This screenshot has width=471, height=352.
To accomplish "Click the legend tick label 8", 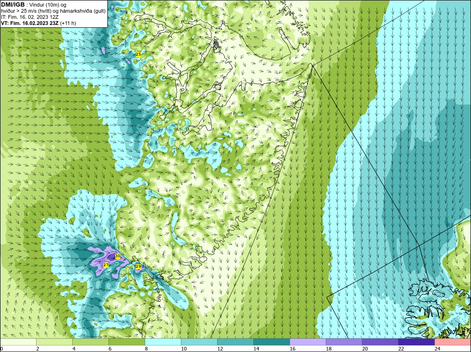I will [x=146, y=349].
